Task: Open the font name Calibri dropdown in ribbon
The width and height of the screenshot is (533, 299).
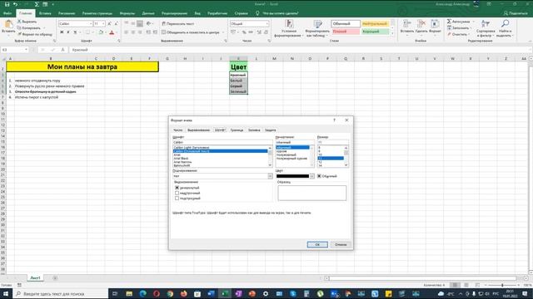Action: [x=91, y=24]
